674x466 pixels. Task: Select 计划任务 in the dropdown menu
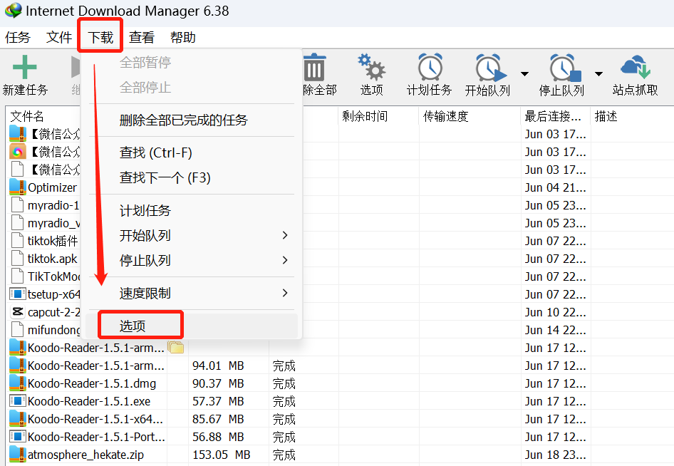[x=192, y=210]
